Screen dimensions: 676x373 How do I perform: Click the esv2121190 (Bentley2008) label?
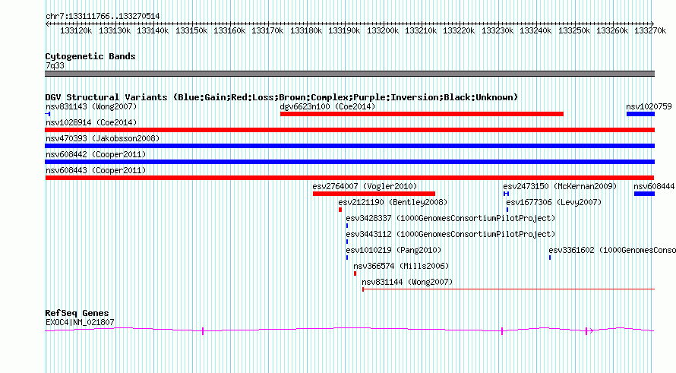(x=393, y=202)
